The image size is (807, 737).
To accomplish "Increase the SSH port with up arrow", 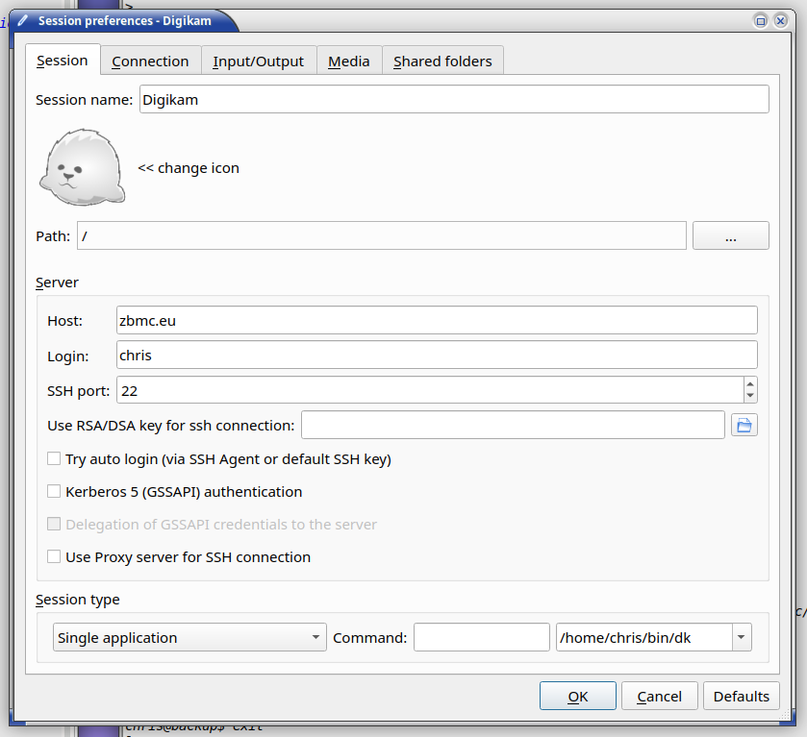I will coord(750,384).
